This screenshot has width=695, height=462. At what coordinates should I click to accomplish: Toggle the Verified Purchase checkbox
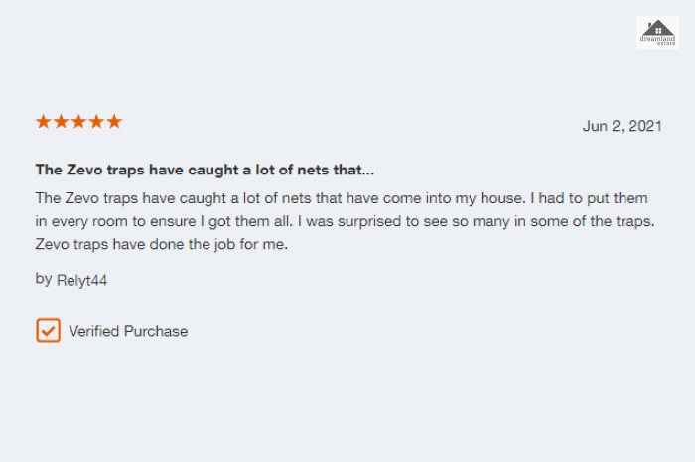[x=48, y=330]
